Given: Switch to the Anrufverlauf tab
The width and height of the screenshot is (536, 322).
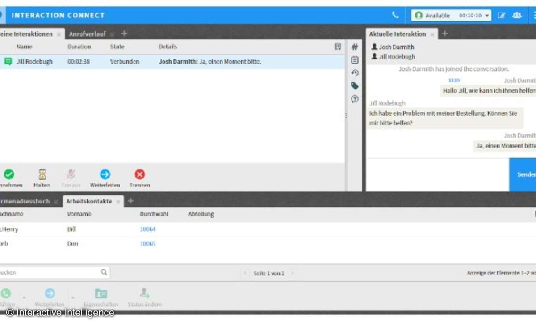Looking at the screenshot, I should [x=87, y=34].
